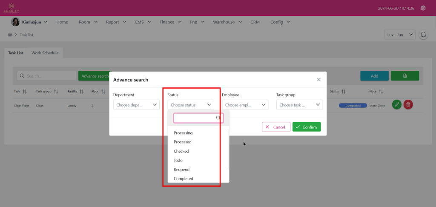Close the Advance search dialog
436x207 pixels.
point(319,79)
